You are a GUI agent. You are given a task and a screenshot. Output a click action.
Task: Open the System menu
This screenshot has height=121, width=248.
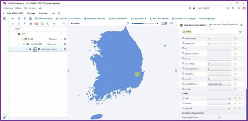coord(32,8)
